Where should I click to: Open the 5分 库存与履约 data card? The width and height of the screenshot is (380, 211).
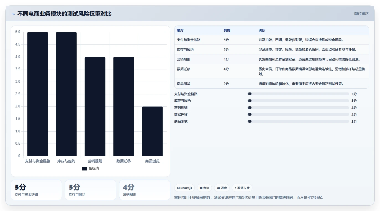91,190
